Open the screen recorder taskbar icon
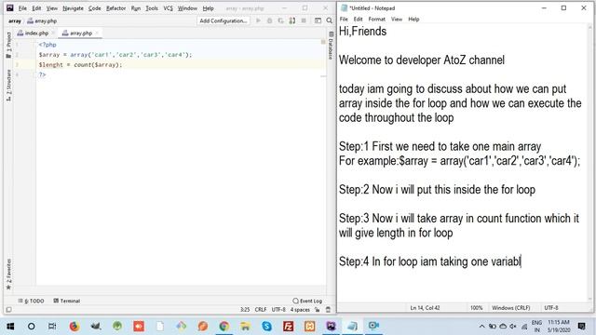Screen dimensions: 596x335 [373, 326]
